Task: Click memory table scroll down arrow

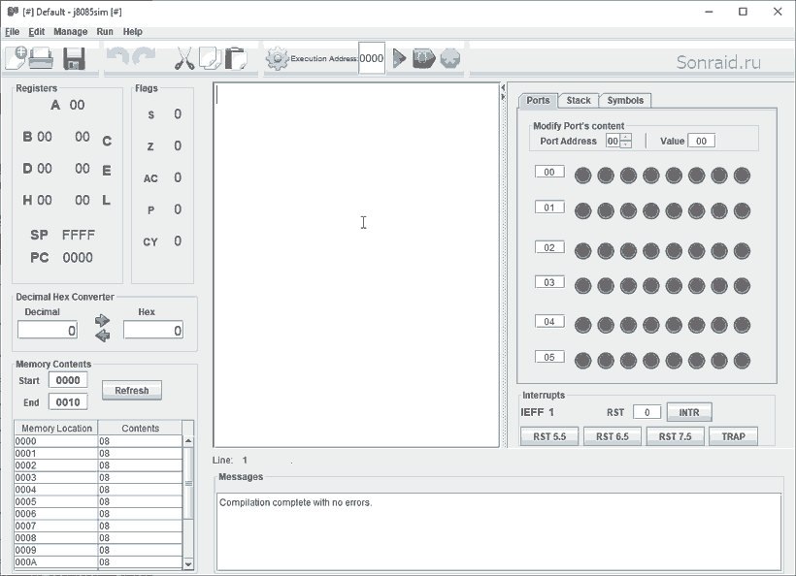Action: tap(188, 563)
